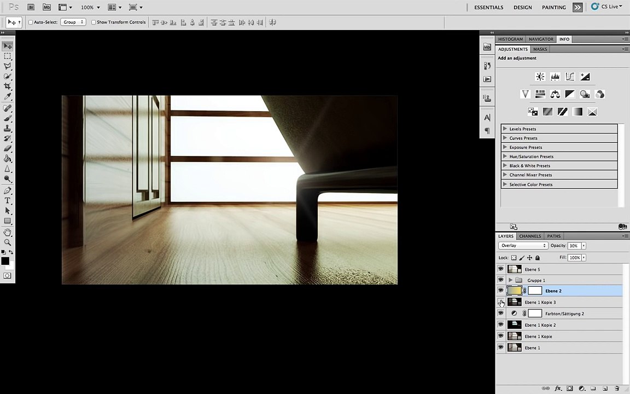This screenshot has width=630, height=394.
Task: Select the Eyedropper tool
Action: [8, 96]
